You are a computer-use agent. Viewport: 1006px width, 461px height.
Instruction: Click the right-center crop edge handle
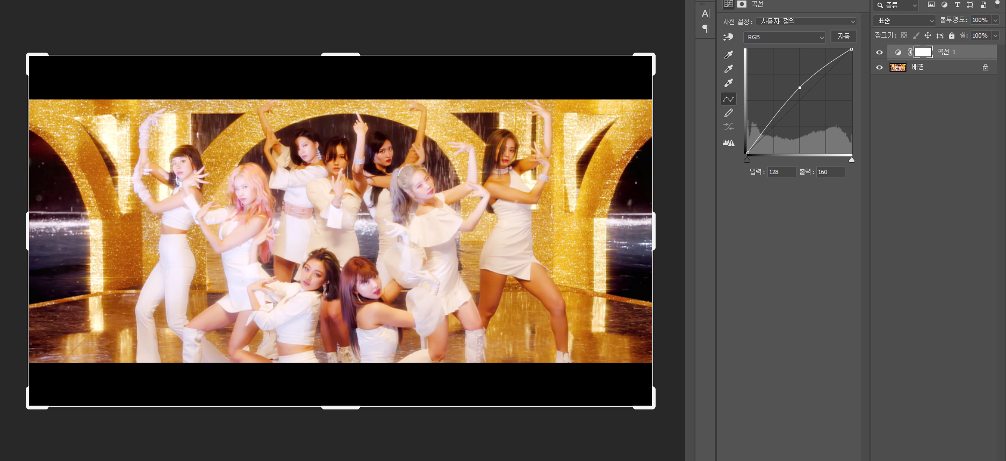point(653,231)
